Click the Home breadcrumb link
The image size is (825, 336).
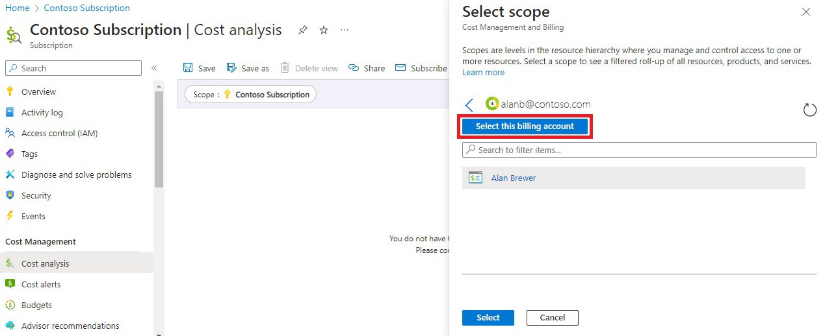click(x=17, y=8)
